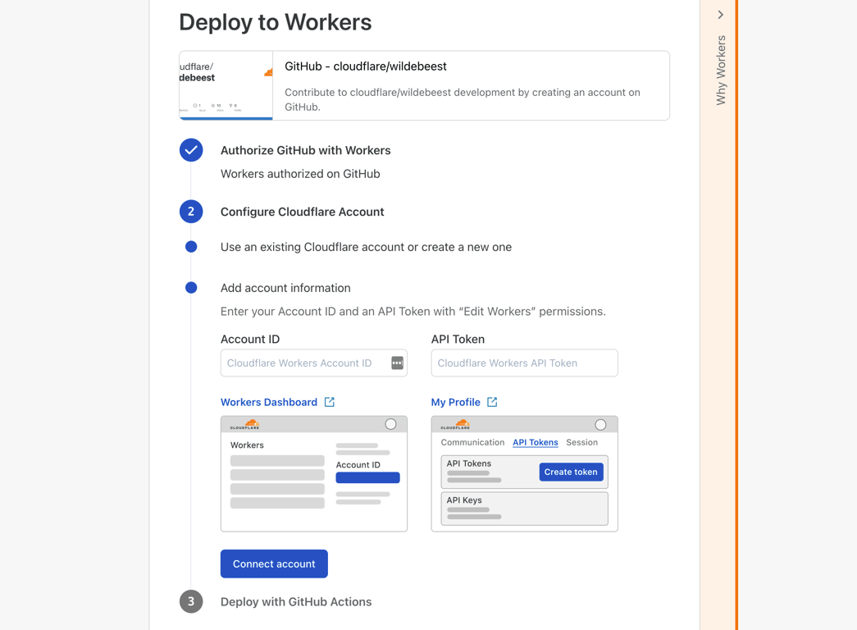The image size is (857, 630).
Task: Click the Deploy with GitHub Actions heading
Action: 296,601
